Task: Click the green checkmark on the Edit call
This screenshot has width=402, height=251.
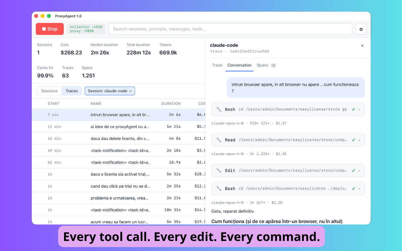Action: pyautogui.click(x=353, y=170)
